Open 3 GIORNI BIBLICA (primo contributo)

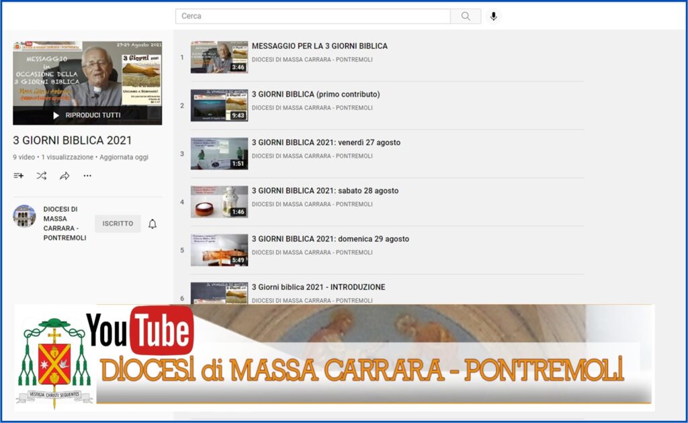point(316,94)
